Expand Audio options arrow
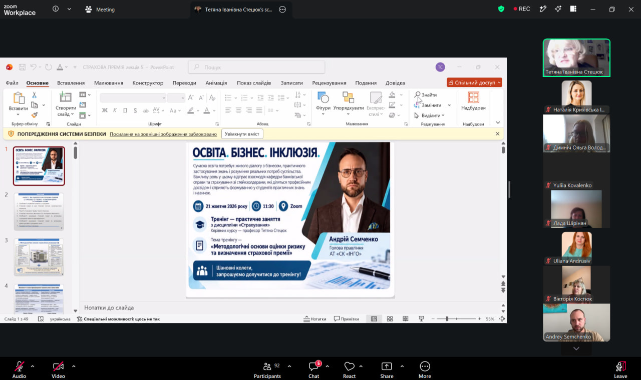The height and width of the screenshot is (380, 641). [33, 366]
